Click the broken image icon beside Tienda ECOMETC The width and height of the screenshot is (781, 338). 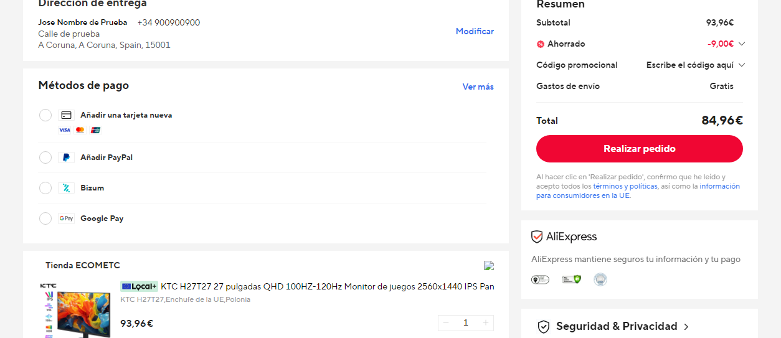[489, 265]
